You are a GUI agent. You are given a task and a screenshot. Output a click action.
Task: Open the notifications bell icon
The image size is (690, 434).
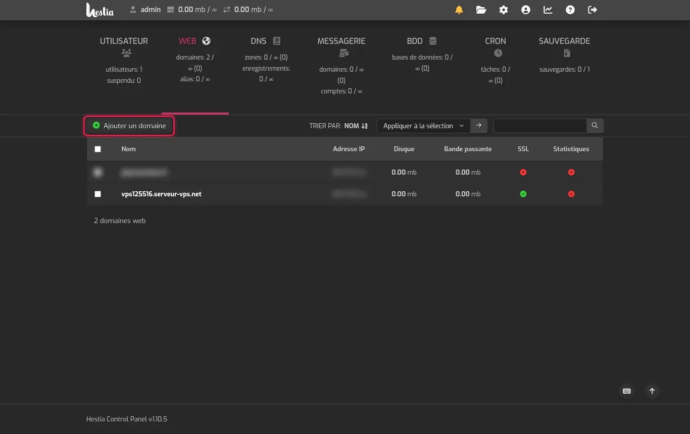pyautogui.click(x=459, y=10)
